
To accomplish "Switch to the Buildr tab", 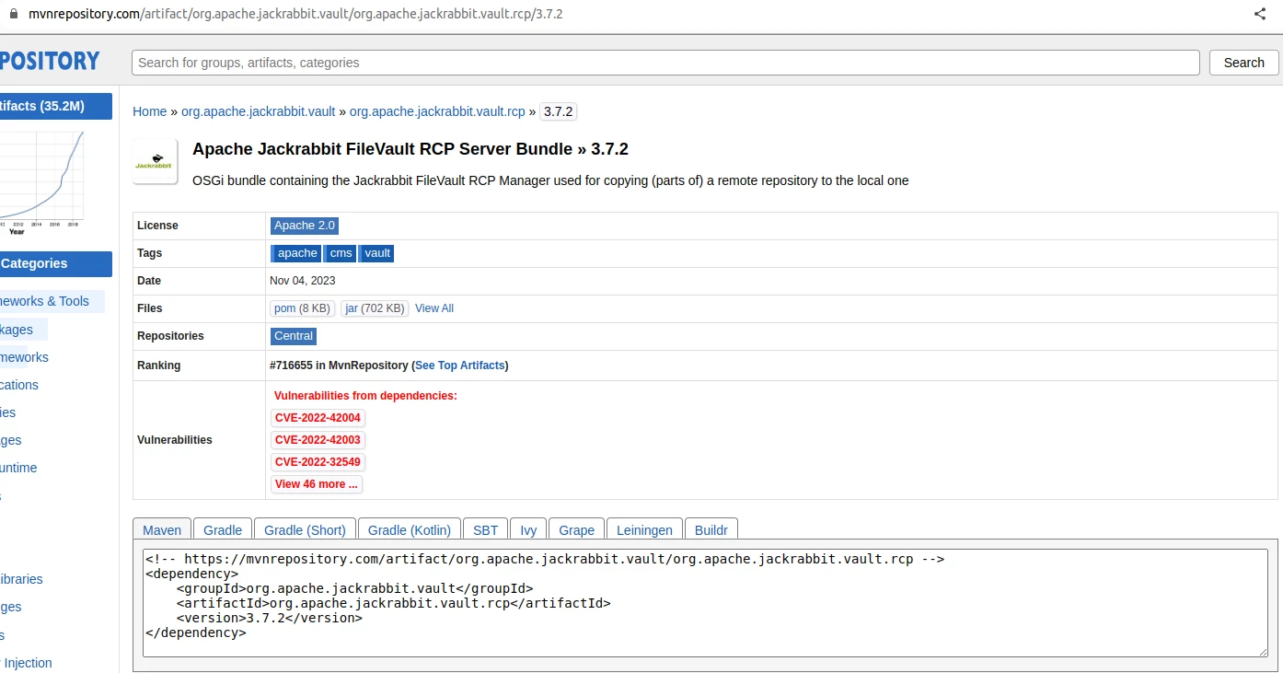I will tap(711, 529).
